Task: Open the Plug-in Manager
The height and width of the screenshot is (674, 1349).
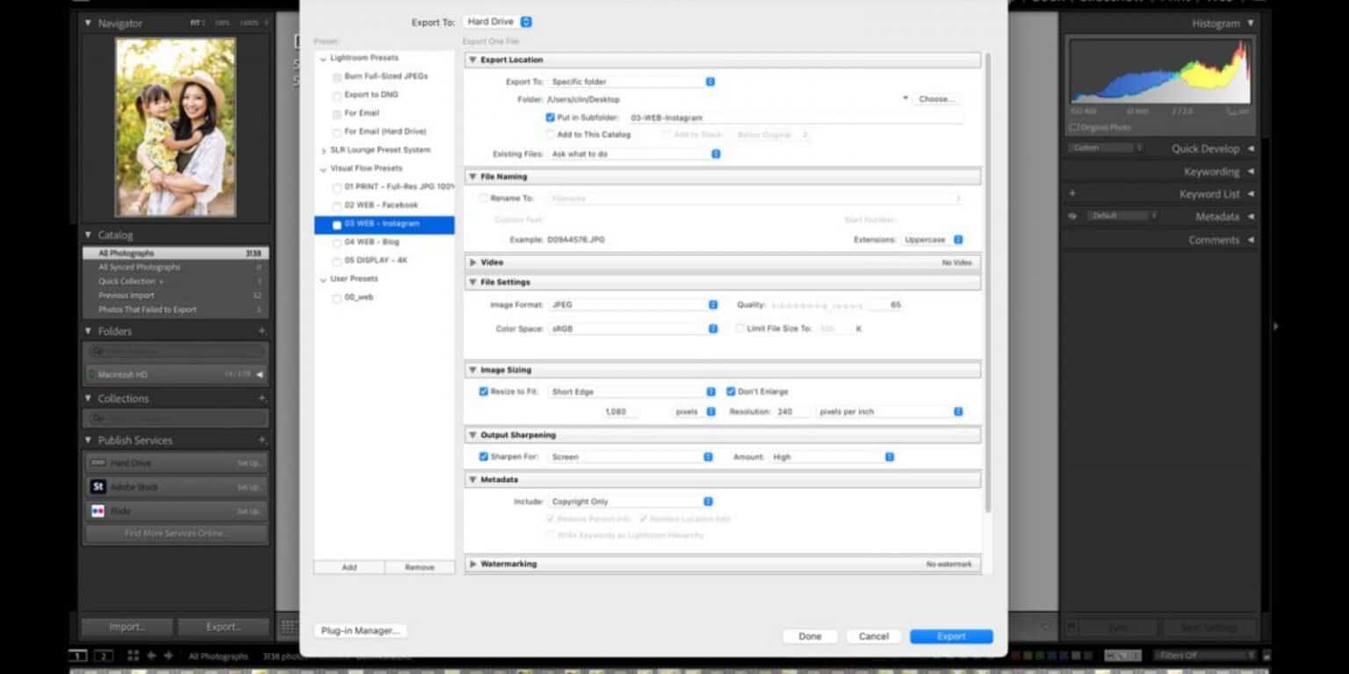Action: (x=359, y=629)
